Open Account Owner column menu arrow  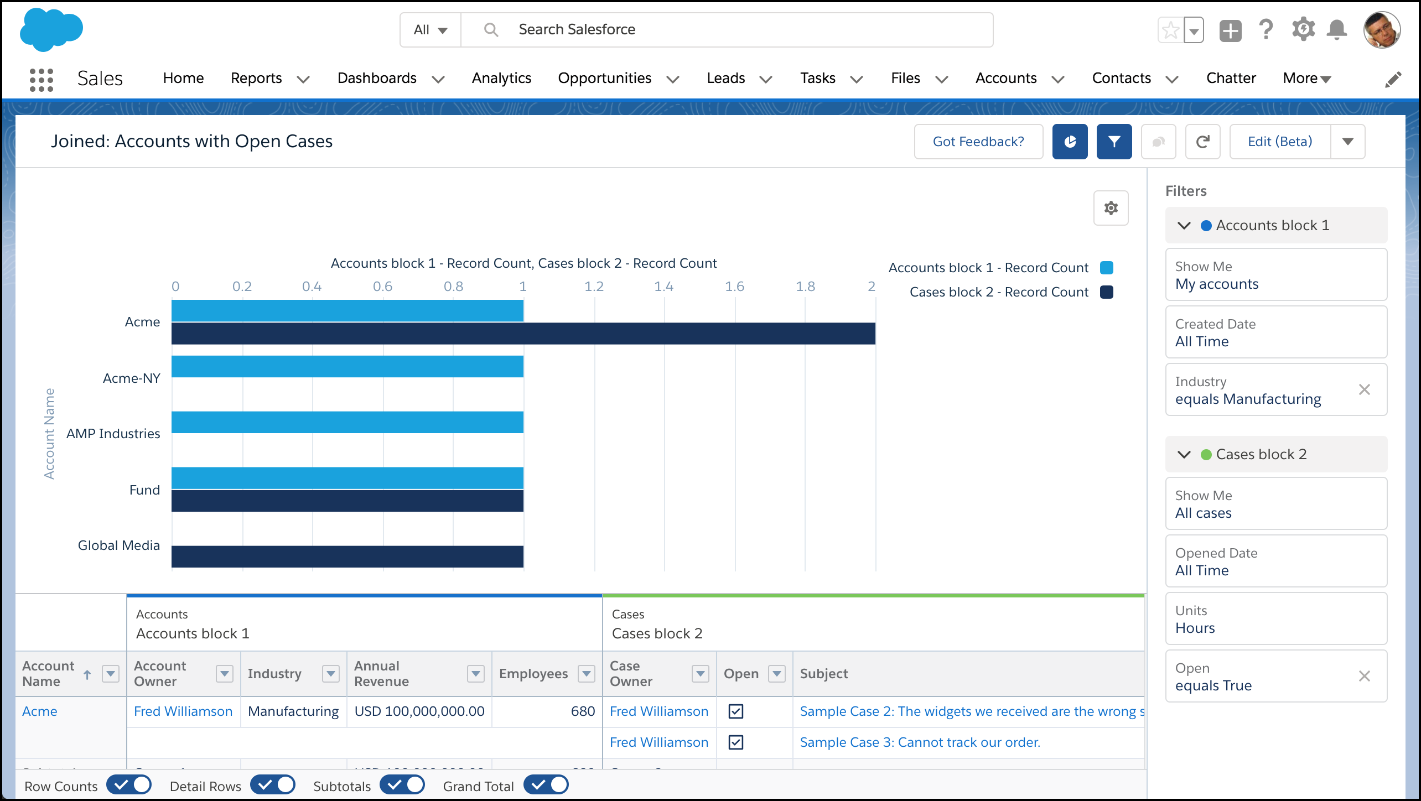224,674
